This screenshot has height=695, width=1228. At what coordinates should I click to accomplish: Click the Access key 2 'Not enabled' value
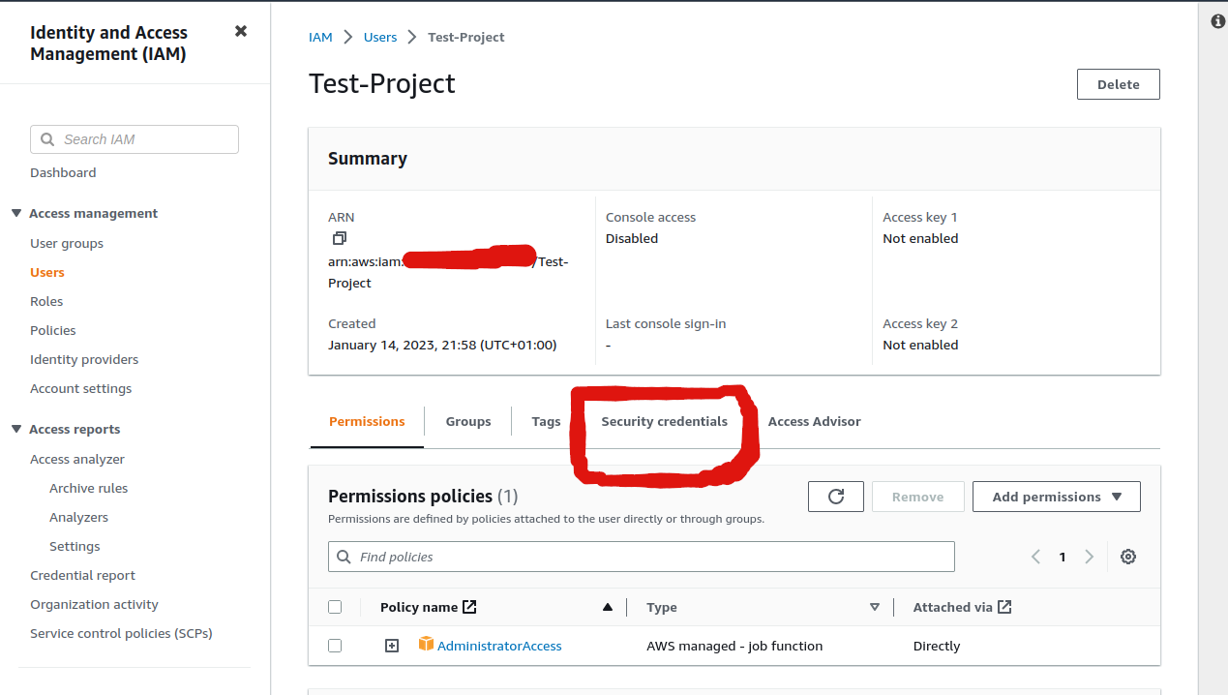[x=920, y=345]
